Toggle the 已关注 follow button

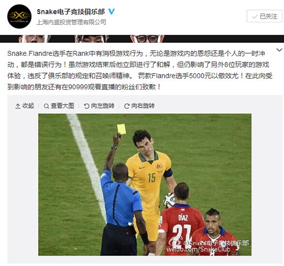point(264,16)
